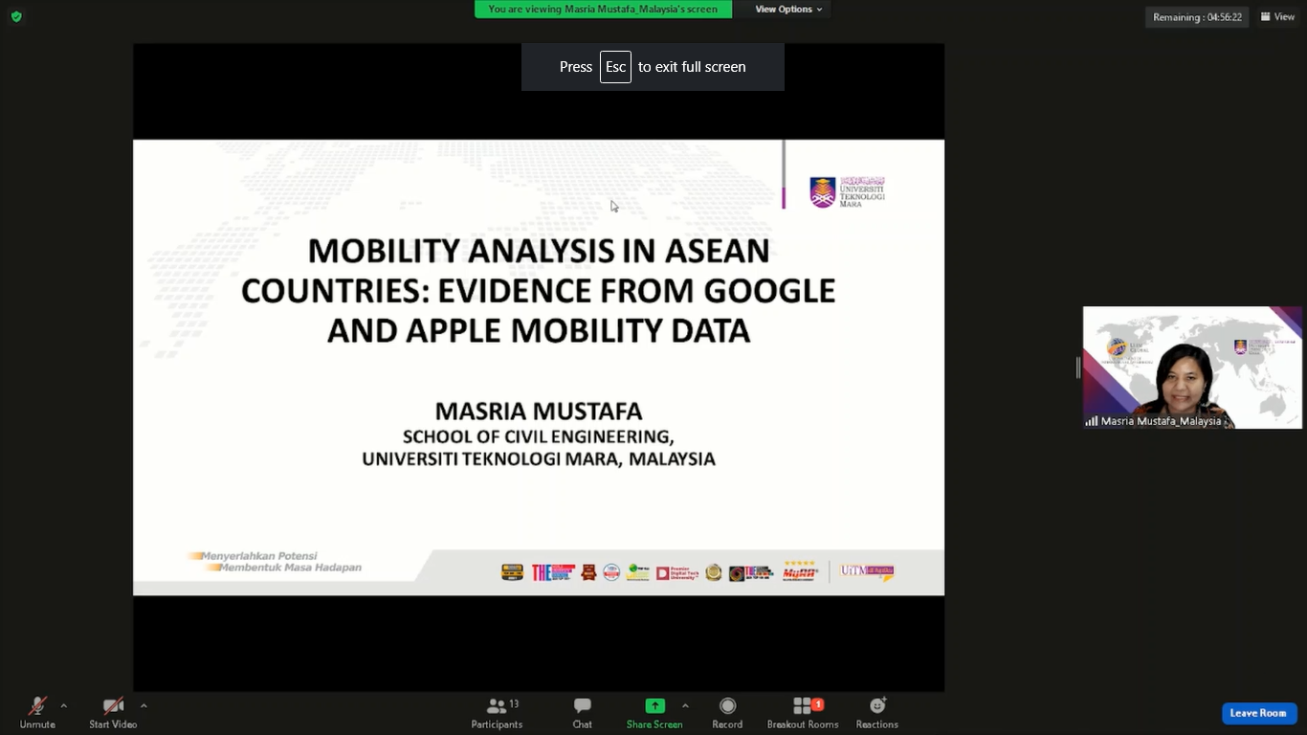Click the Leave Room button

[1258, 713]
